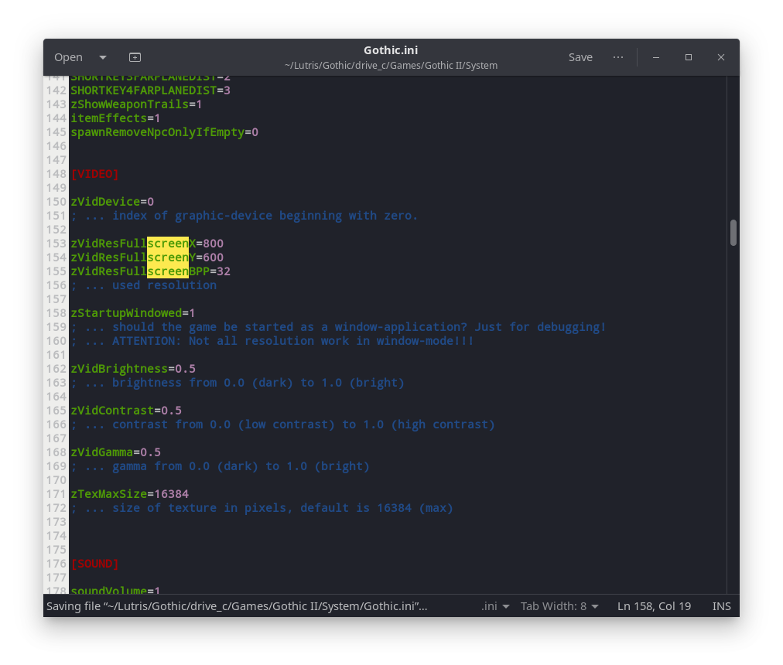Click the zVidResFullscreenBPP=32 line
The height and width of the screenshot is (665, 783).
tap(150, 271)
